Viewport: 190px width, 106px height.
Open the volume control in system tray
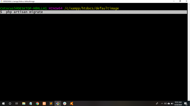[x=165, y=103]
